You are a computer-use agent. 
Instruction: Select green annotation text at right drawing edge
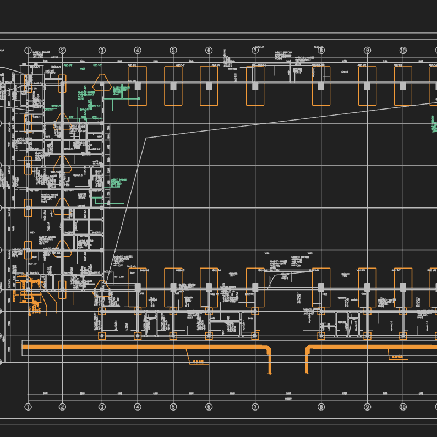tap(434, 123)
